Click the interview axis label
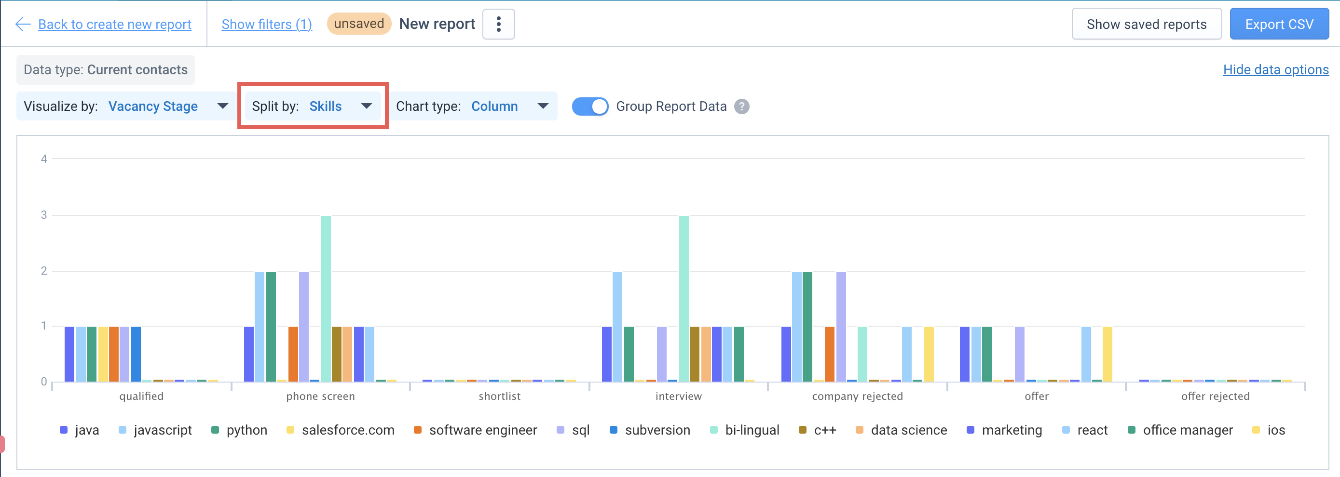This screenshot has width=1340, height=477. [678, 397]
